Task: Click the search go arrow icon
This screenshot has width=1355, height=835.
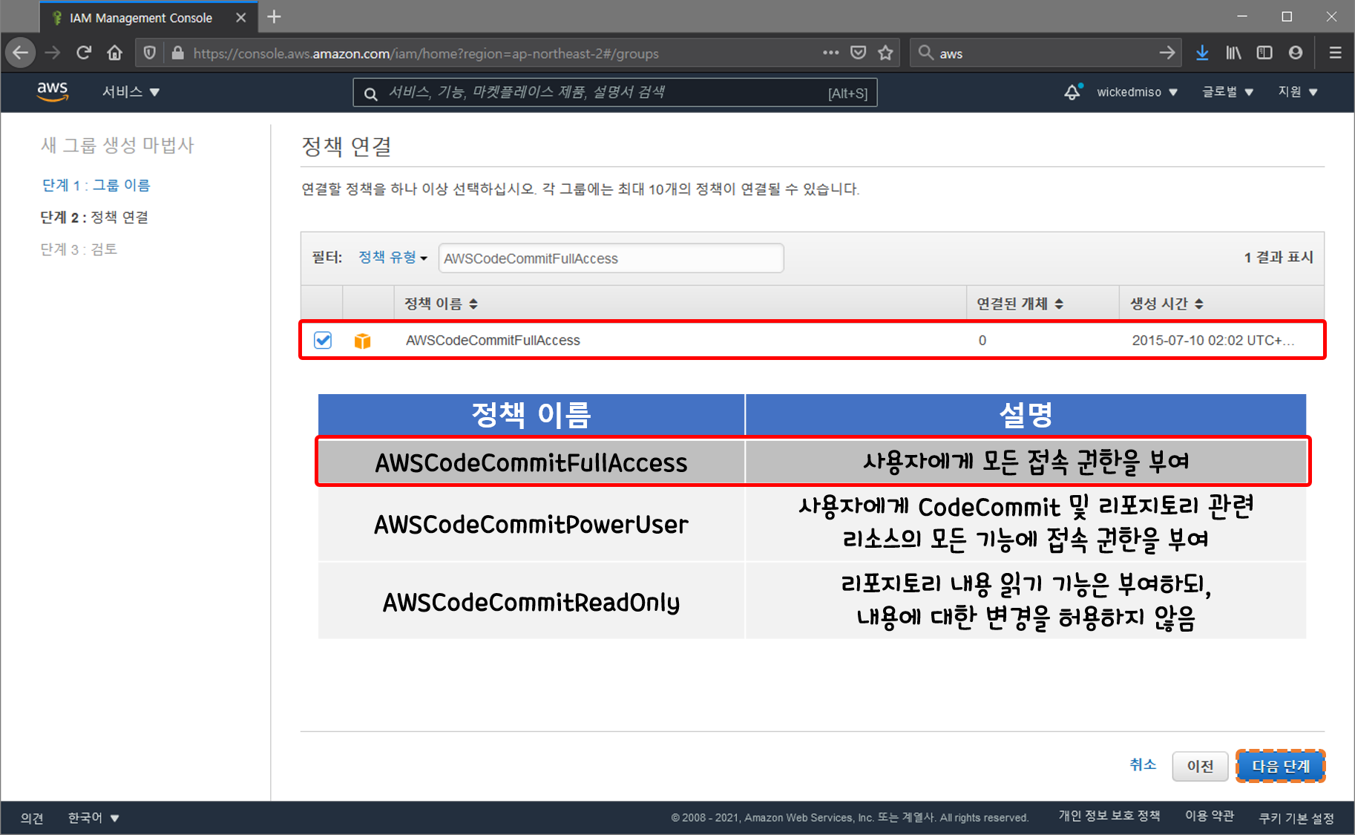Action: pos(1167,53)
